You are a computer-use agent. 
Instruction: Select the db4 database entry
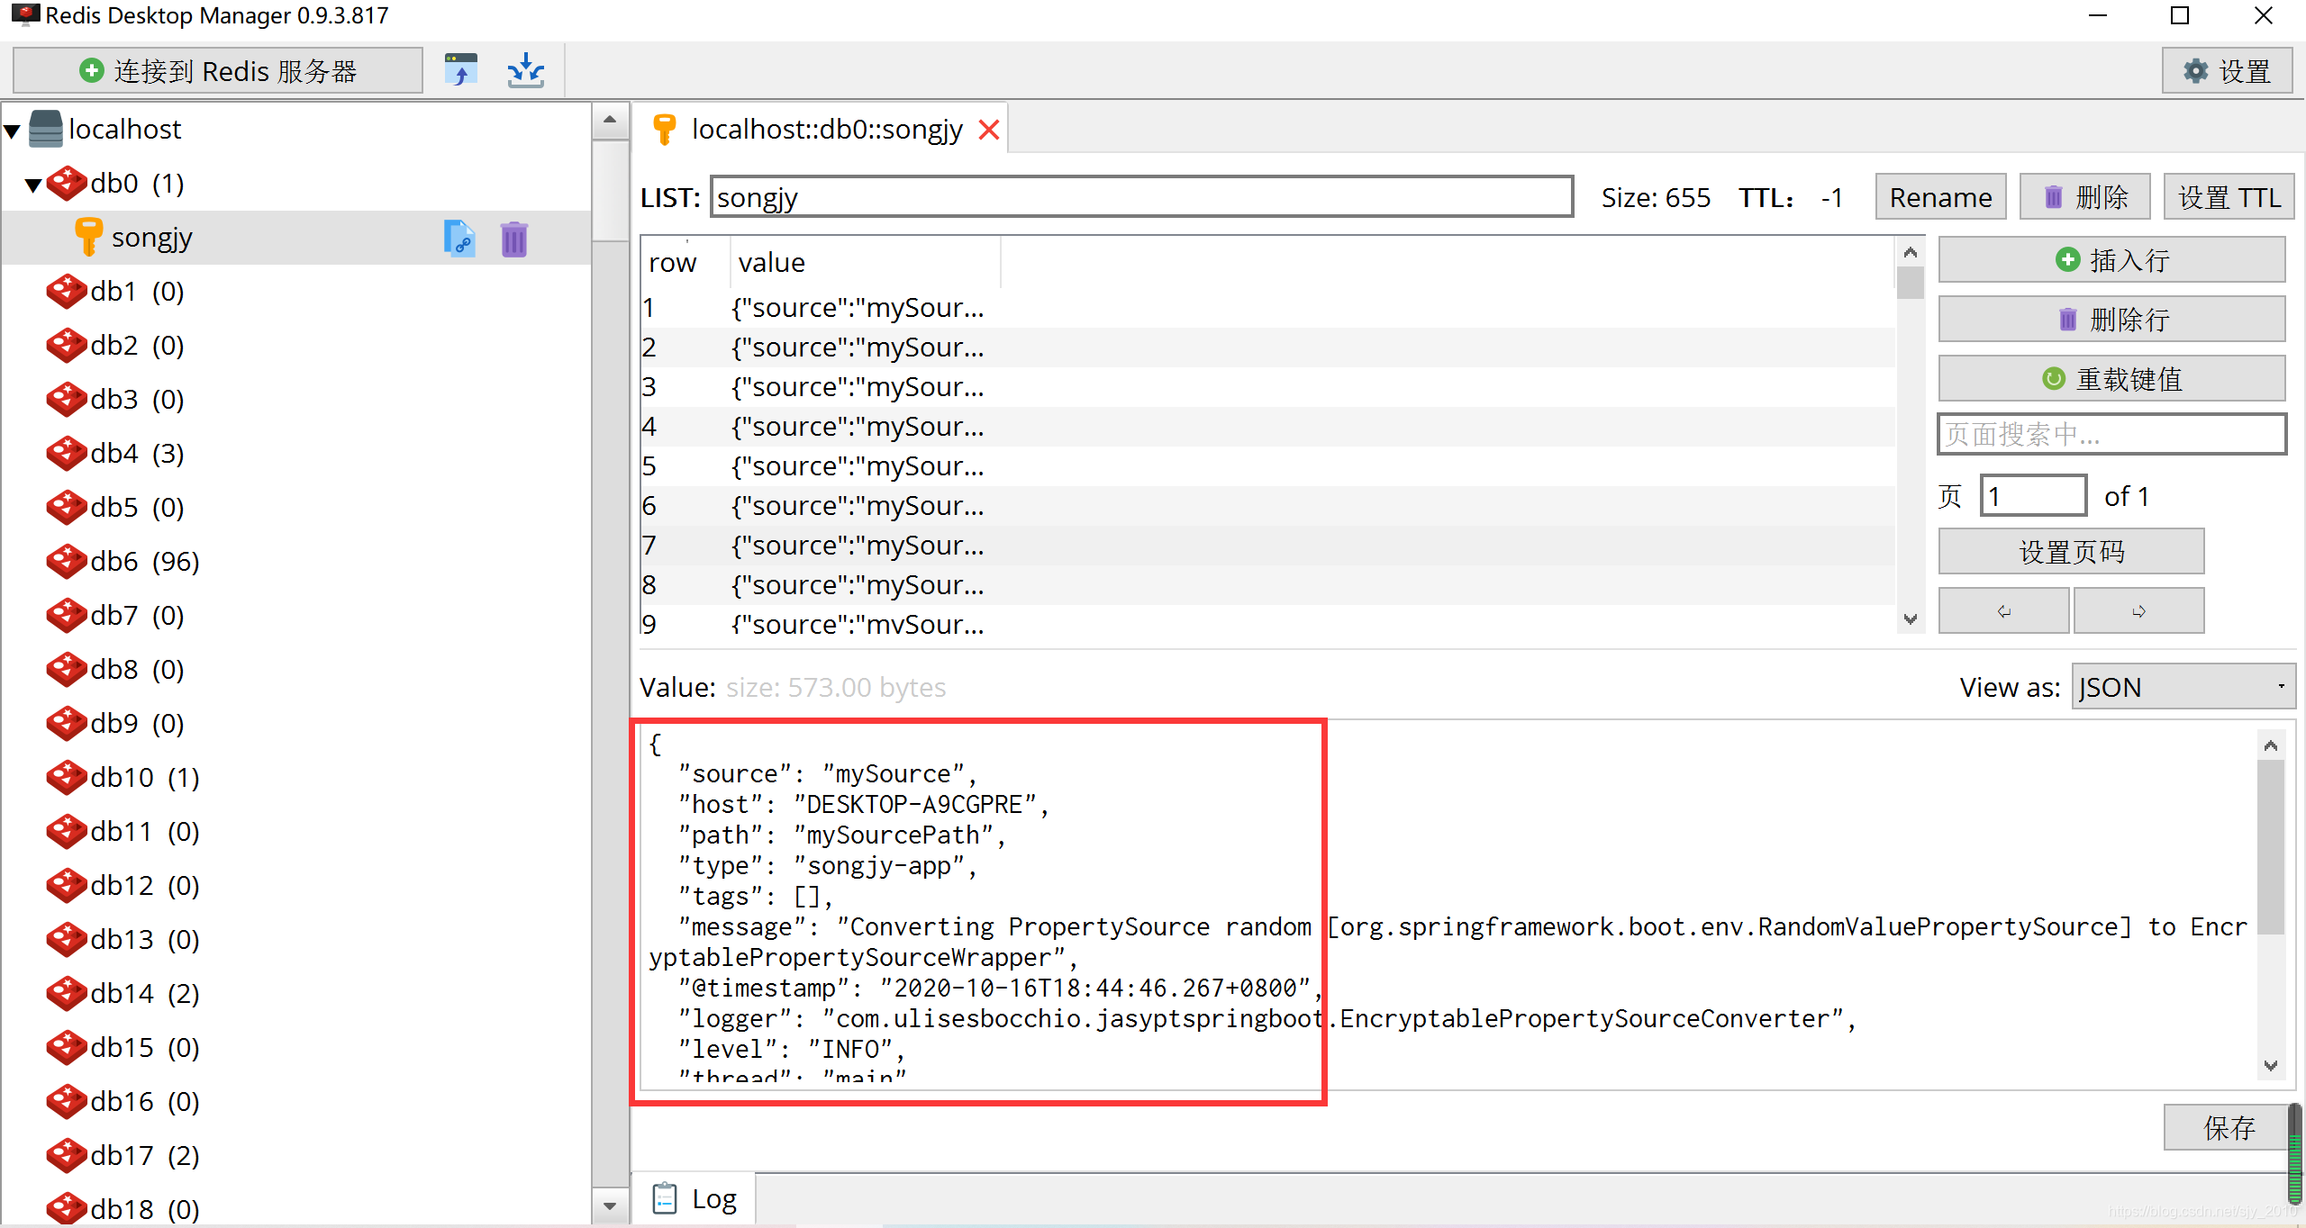135,454
